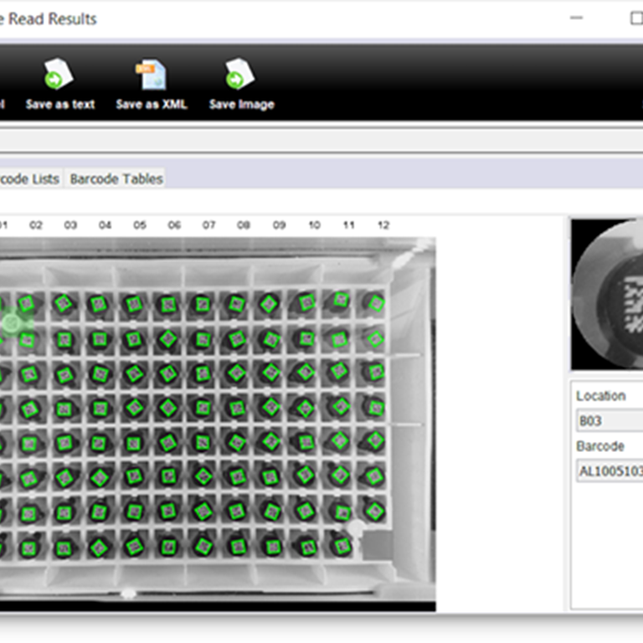Screen dimensions: 643x643
Task: Select the bottom-row tube in column 11
Action: (339, 546)
